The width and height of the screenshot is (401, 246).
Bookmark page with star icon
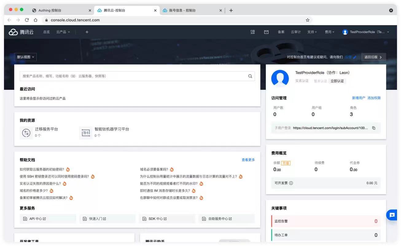click(x=307, y=20)
